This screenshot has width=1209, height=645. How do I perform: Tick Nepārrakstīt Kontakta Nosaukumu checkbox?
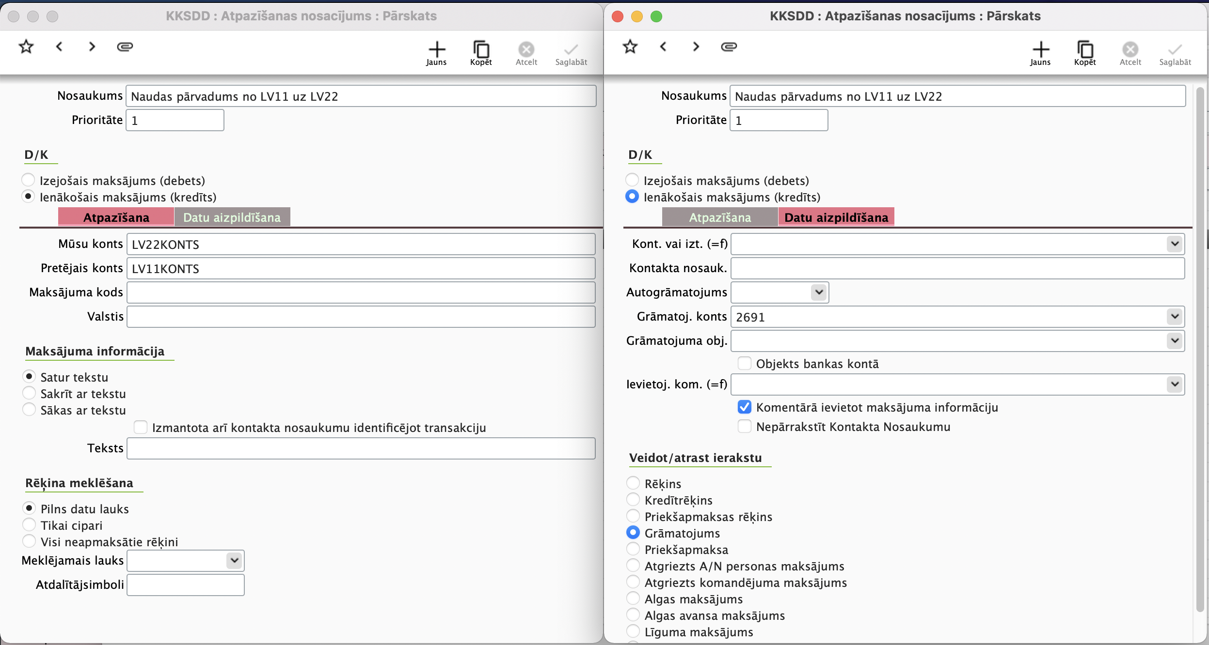click(745, 426)
